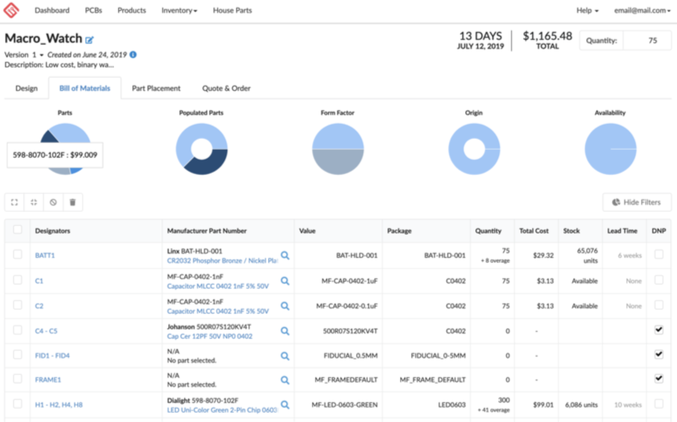Click the edit pencil icon beside Macro_Watch

(x=90, y=40)
